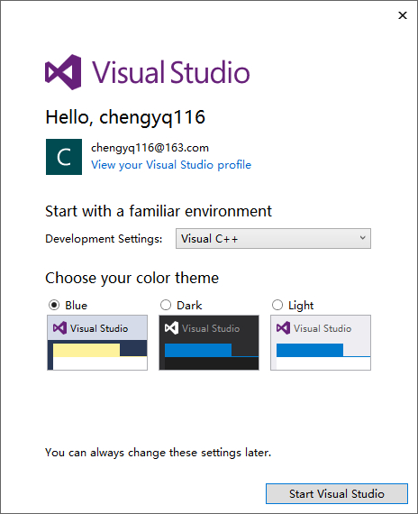Pick the Dark theme preview thumbnail

[209, 343]
